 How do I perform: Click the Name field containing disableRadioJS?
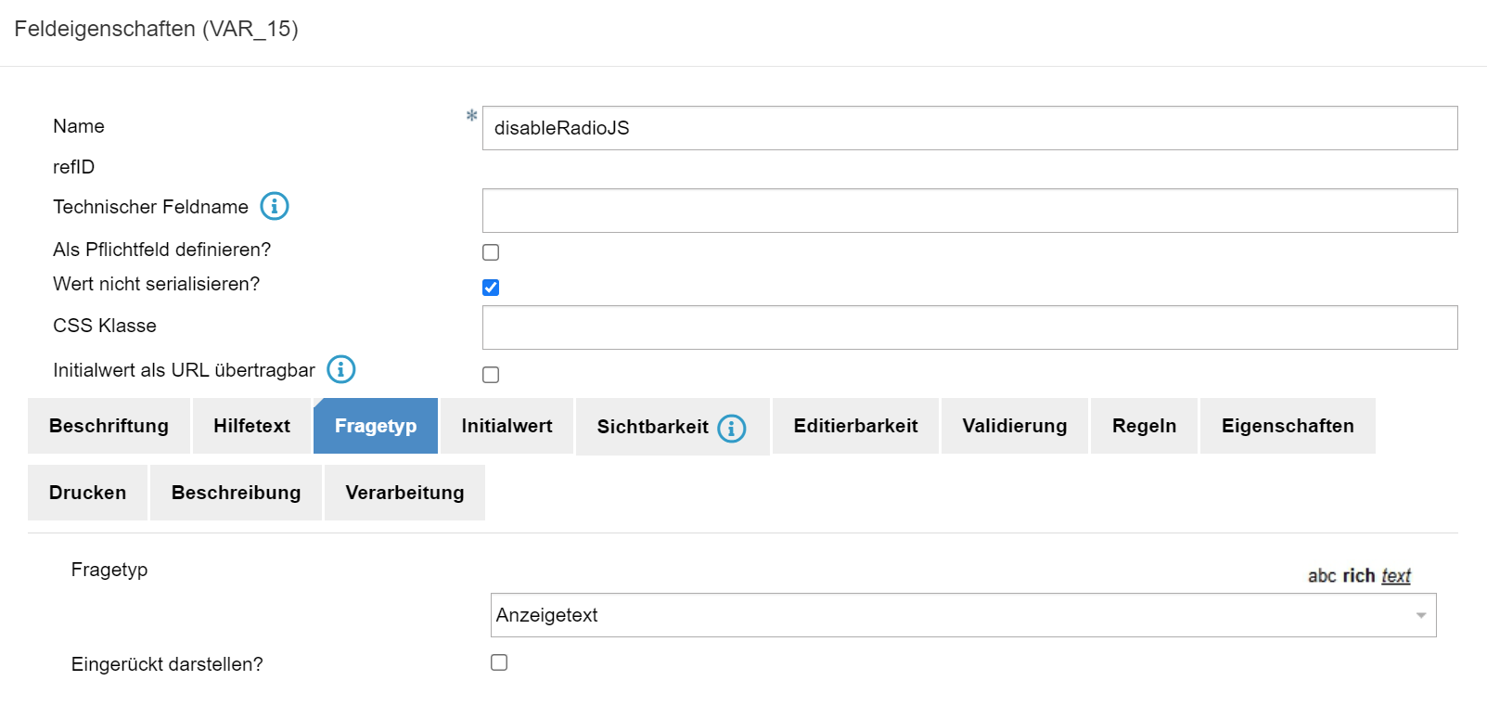(x=969, y=128)
